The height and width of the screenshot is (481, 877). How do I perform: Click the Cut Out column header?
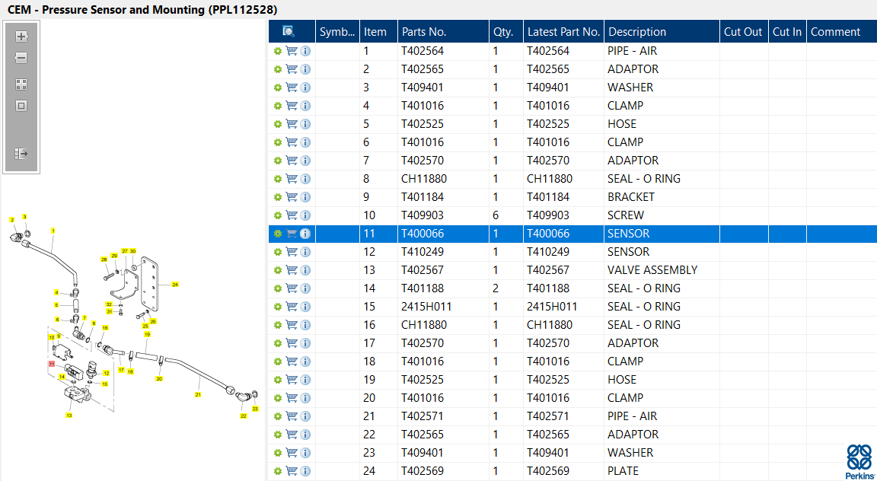coord(744,31)
